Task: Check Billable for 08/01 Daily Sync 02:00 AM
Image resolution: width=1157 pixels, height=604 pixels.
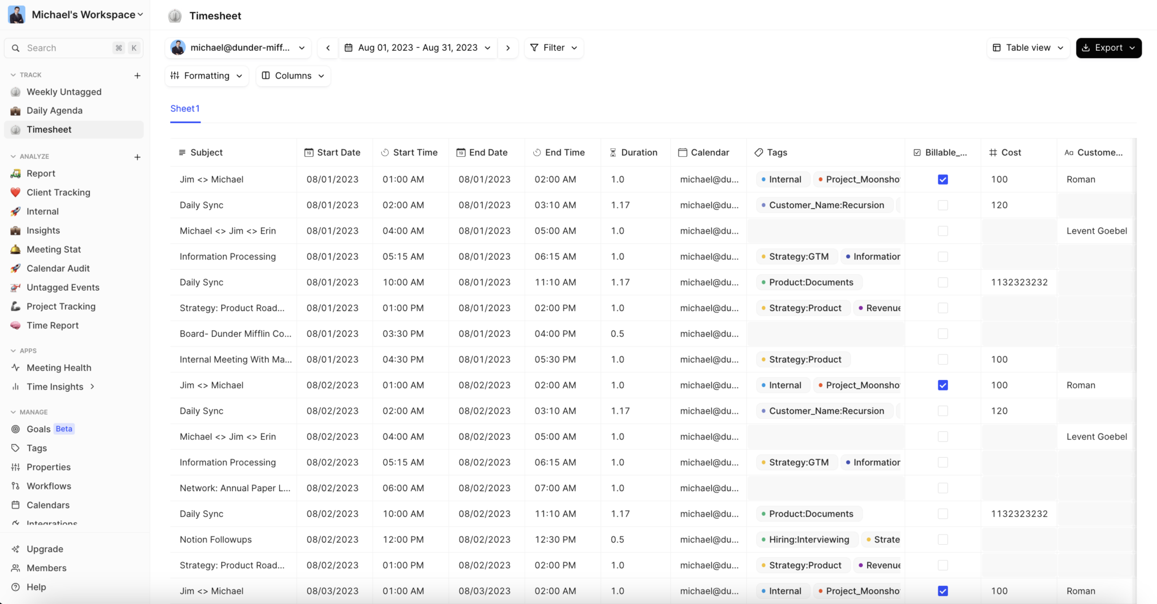Action: tap(943, 205)
